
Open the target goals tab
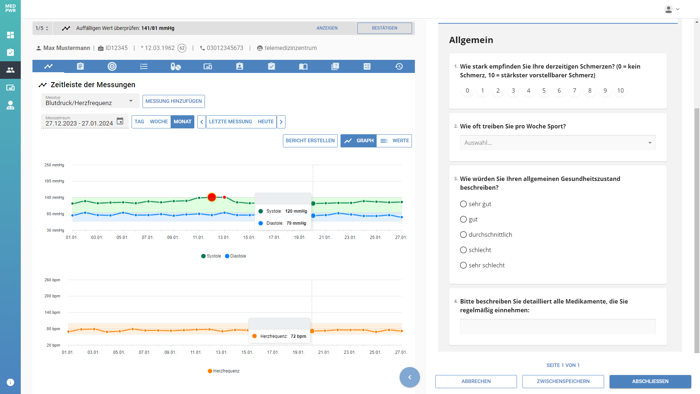pos(112,66)
